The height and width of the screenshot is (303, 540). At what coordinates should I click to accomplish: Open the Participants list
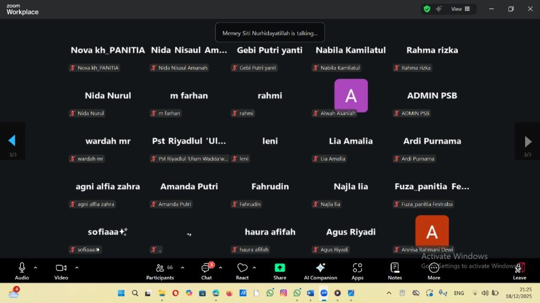[x=160, y=270]
